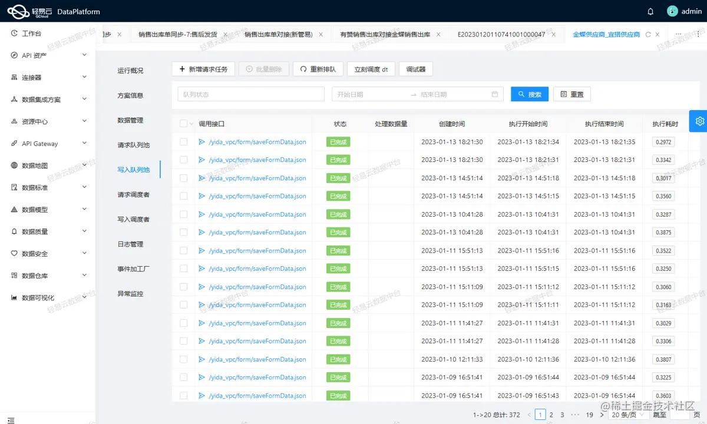Screen dimensions: 707x424
Task: Click the admin avatar icon
Action: [x=672, y=10]
